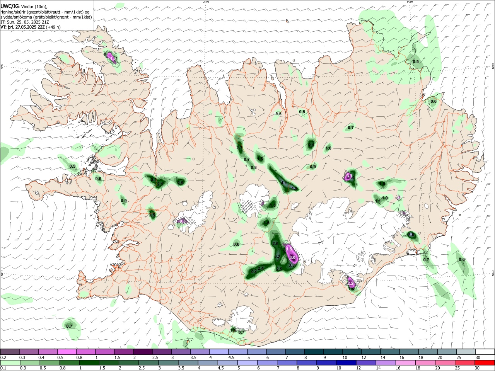The height and width of the screenshot is (371, 495).
Task: Select the medium blue 8–9 rain legend swatch
Action: (x=306, y=362)
